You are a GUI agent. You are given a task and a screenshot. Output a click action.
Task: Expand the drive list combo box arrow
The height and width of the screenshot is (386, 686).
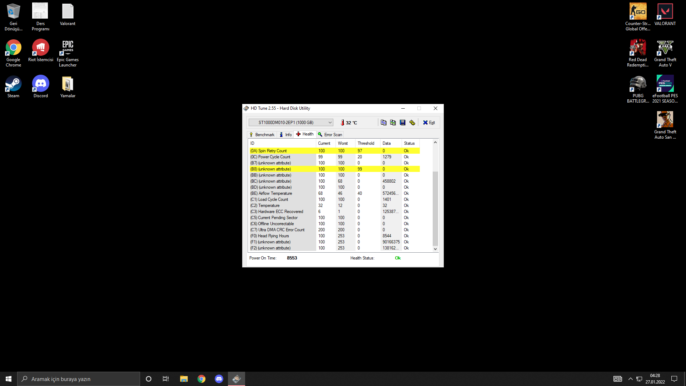coord(329,122)
